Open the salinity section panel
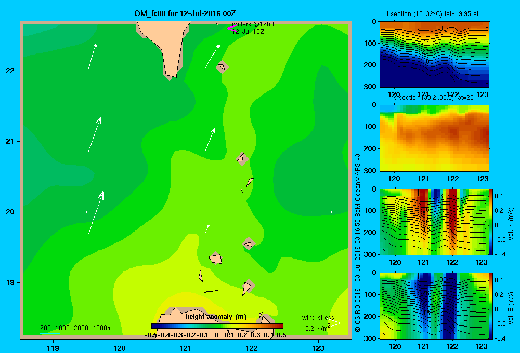Viewport: 520px width, 353px height. pos(434,138)
